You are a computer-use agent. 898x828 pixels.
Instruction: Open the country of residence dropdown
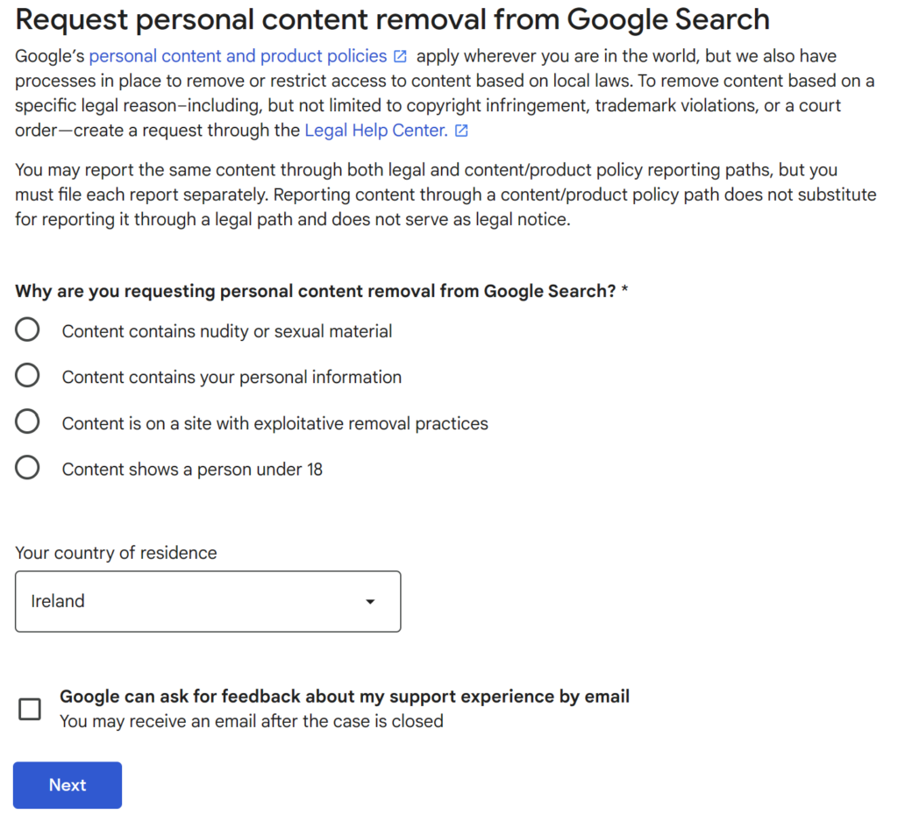(208, 601)
